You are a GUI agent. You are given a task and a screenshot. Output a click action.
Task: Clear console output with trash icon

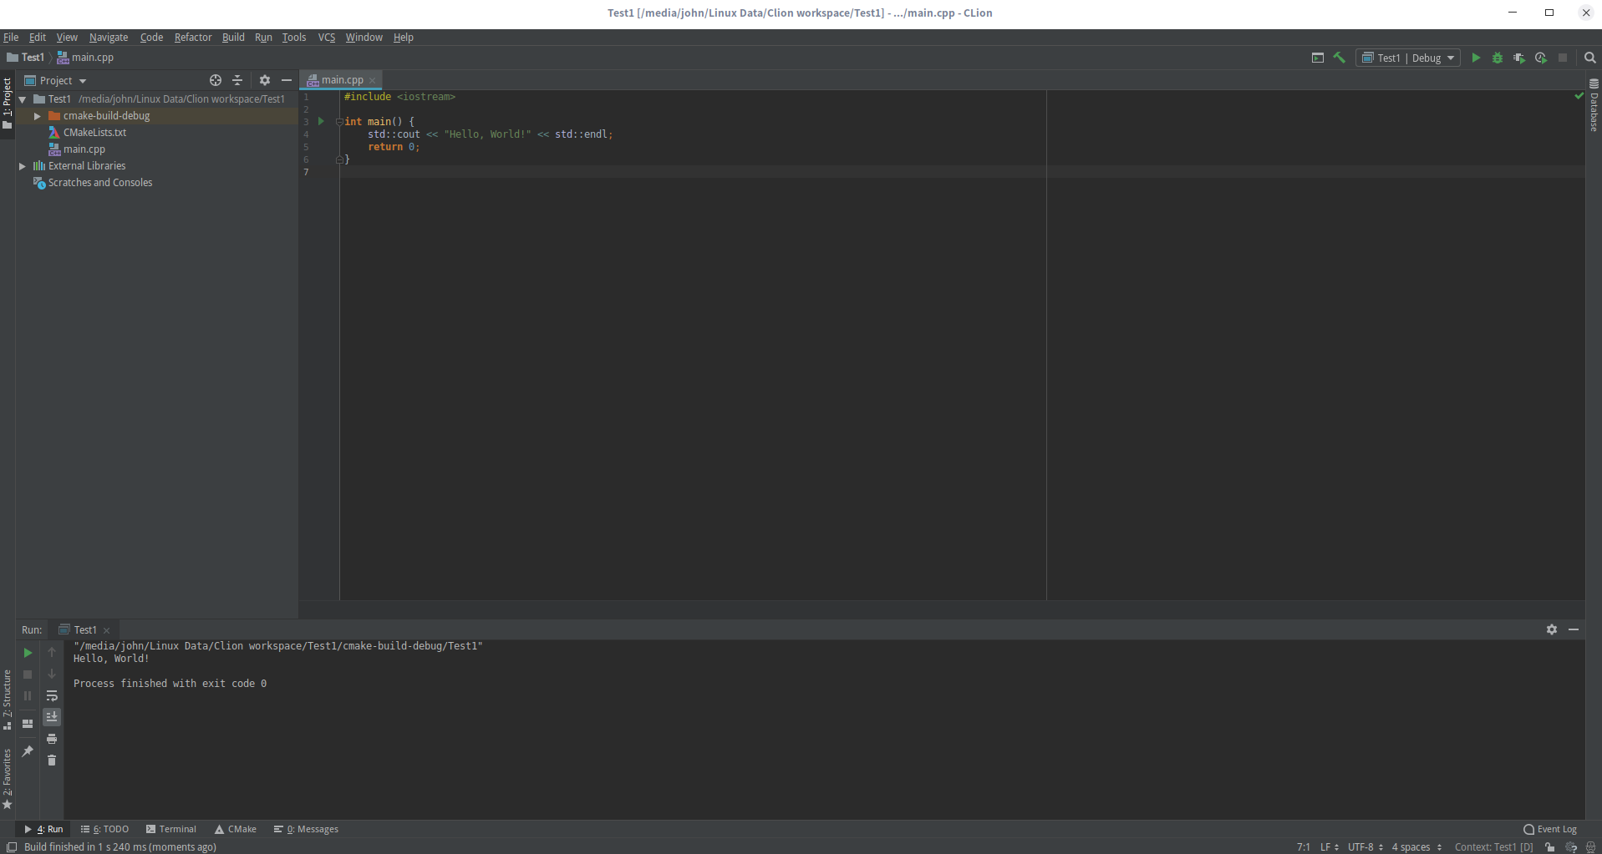(x=52, y=761)
